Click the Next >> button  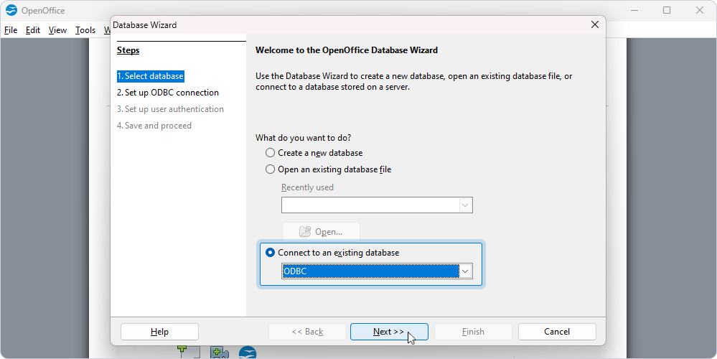point(389,332)
